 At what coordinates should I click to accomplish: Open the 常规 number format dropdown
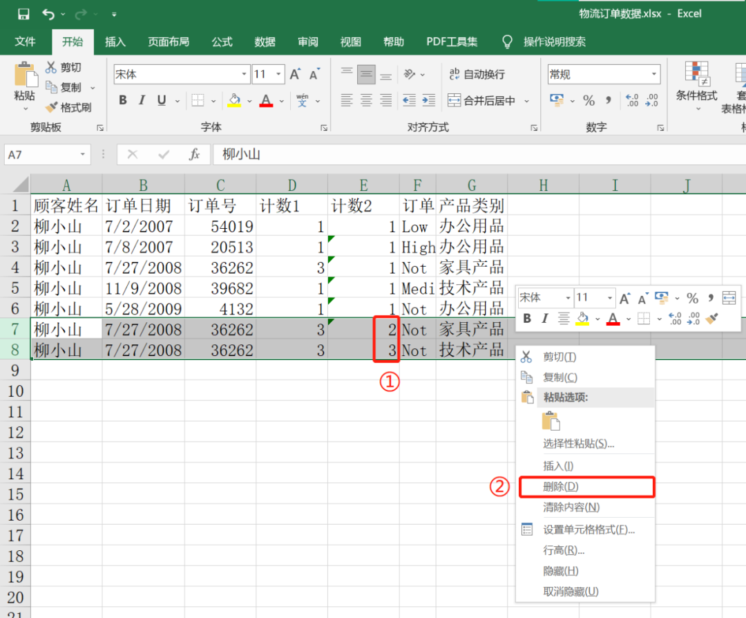click(654, 74)
